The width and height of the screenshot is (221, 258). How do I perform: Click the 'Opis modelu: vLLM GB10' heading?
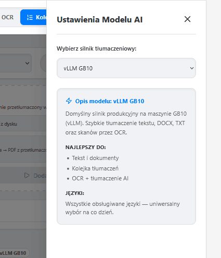tap(110, 101)
